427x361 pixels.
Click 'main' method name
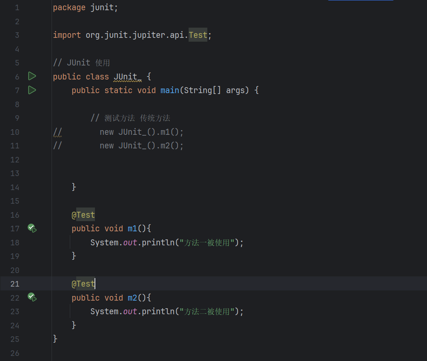pyautogui.click(x=170, y=90)
